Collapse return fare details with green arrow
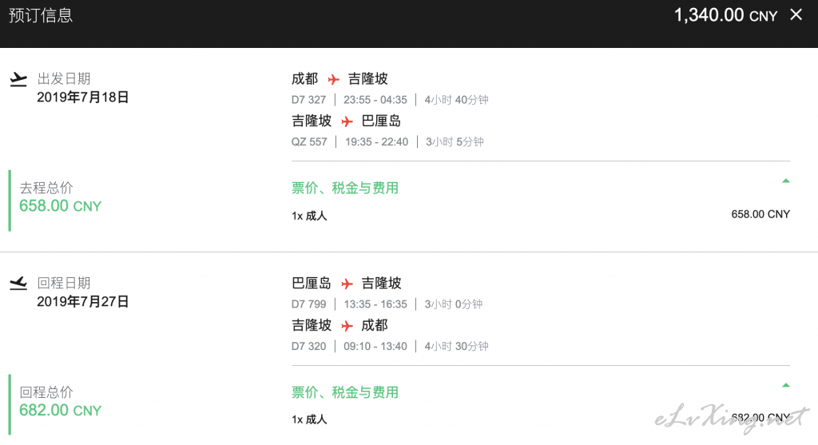Image resolution: width=818 pixels, height=445 pixels. click(x=786, y=386)
